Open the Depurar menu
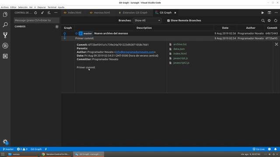Screen dimensions: 280x157 (42, 7)
